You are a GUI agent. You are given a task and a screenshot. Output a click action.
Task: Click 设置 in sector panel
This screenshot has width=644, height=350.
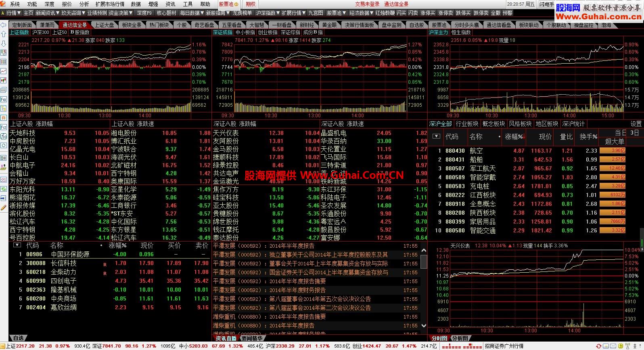coord(636,124)
